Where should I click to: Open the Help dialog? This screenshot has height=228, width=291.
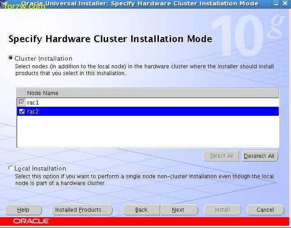click(x=23, y=210)
